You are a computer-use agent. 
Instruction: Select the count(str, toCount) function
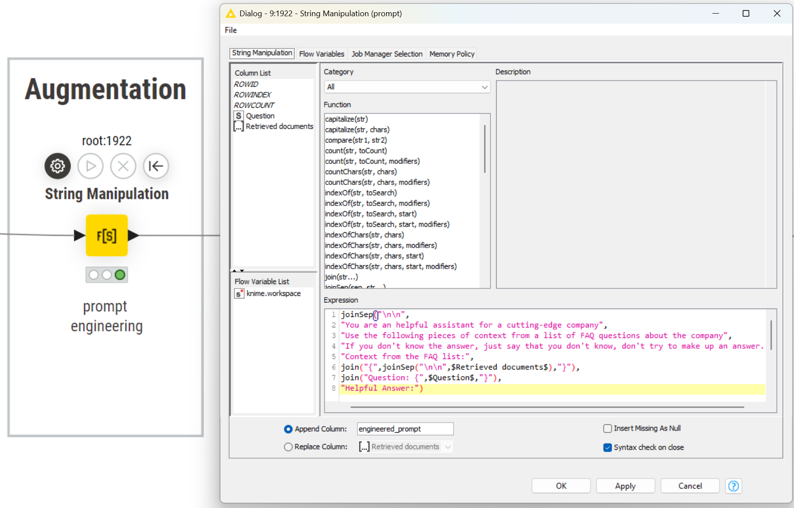click(x=356, y=150)
